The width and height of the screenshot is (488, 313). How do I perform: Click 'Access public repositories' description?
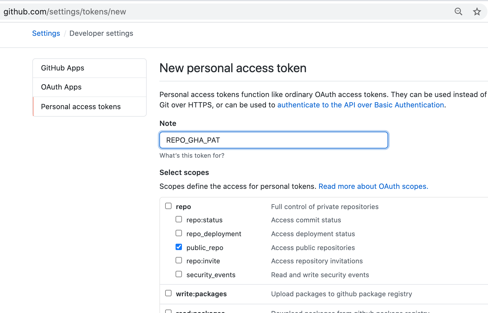click(x=313, y=248)
